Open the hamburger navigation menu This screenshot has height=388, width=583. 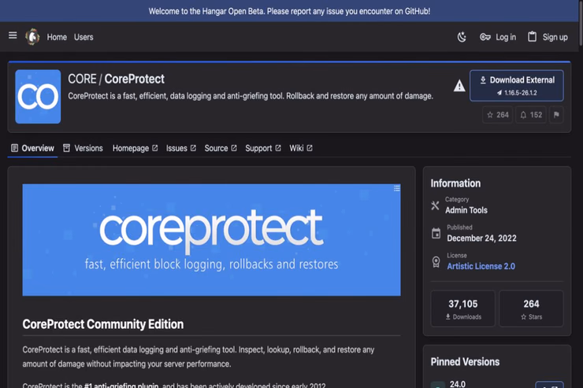(x=13, y=35)
